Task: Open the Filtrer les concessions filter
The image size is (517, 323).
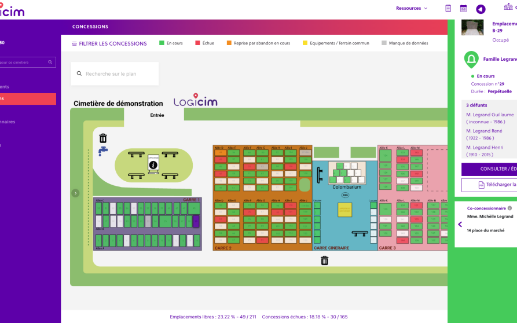Action: pyautogui.click(x=109, y=43)
